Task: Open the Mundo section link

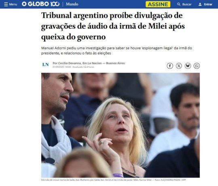Action: click(72, 4)
